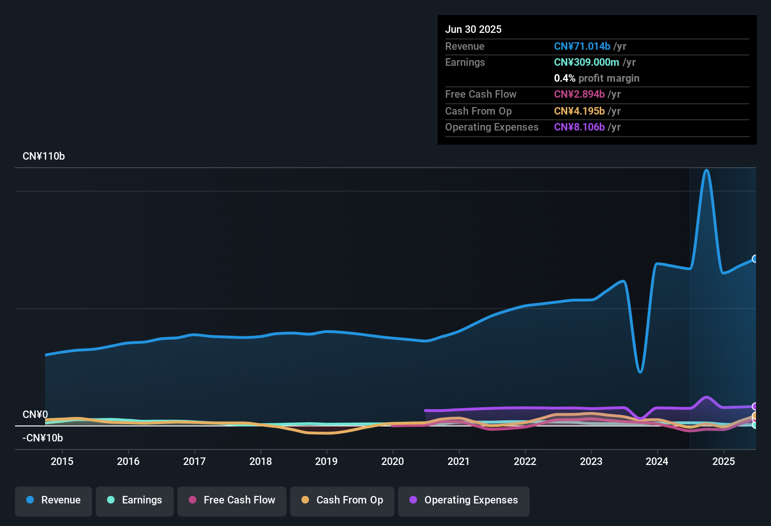Image resolution: width=771 pixels, height=526 pixels.
Task: Click the CN¥71.014b revenue value
Action: [582, 46]
